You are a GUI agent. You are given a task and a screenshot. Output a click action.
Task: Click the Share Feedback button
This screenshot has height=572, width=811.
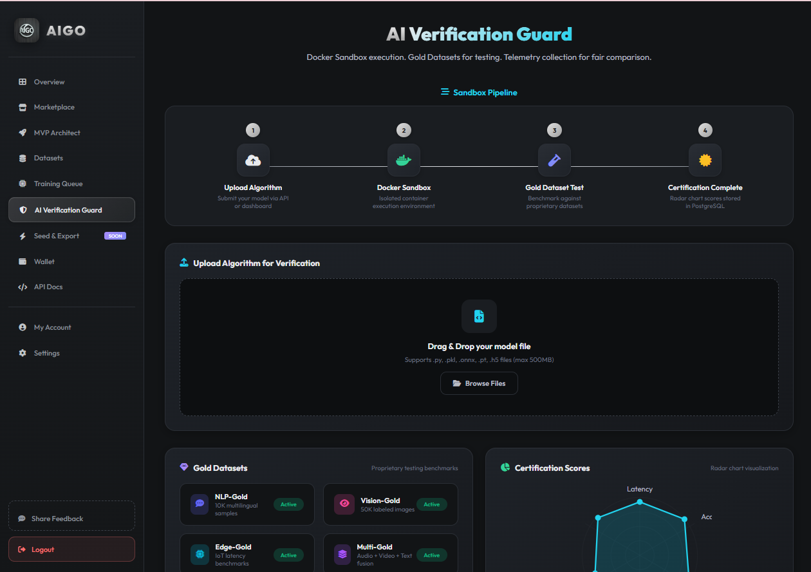pyautogui.click(x=71, y=515)
